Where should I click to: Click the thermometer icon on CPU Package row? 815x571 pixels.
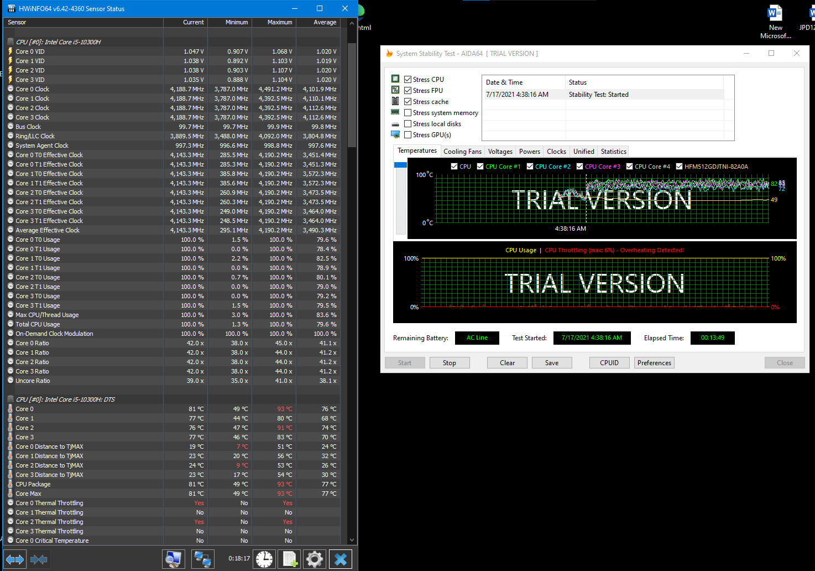11,484
